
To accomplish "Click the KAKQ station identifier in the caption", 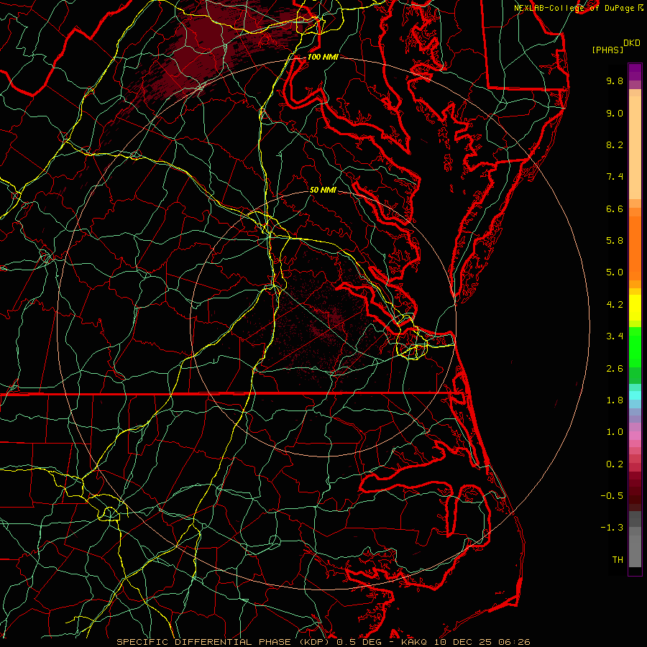I will [414, 642].
